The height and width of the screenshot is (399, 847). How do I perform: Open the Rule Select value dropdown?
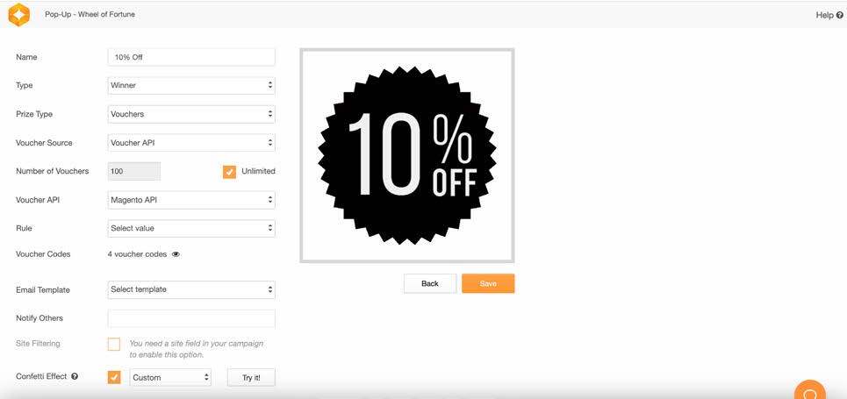[x=191, y=228]
